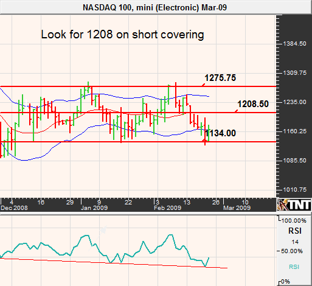Click the 1384.50 price axis value
312x286 pixels.
click(x=294, y=44)
